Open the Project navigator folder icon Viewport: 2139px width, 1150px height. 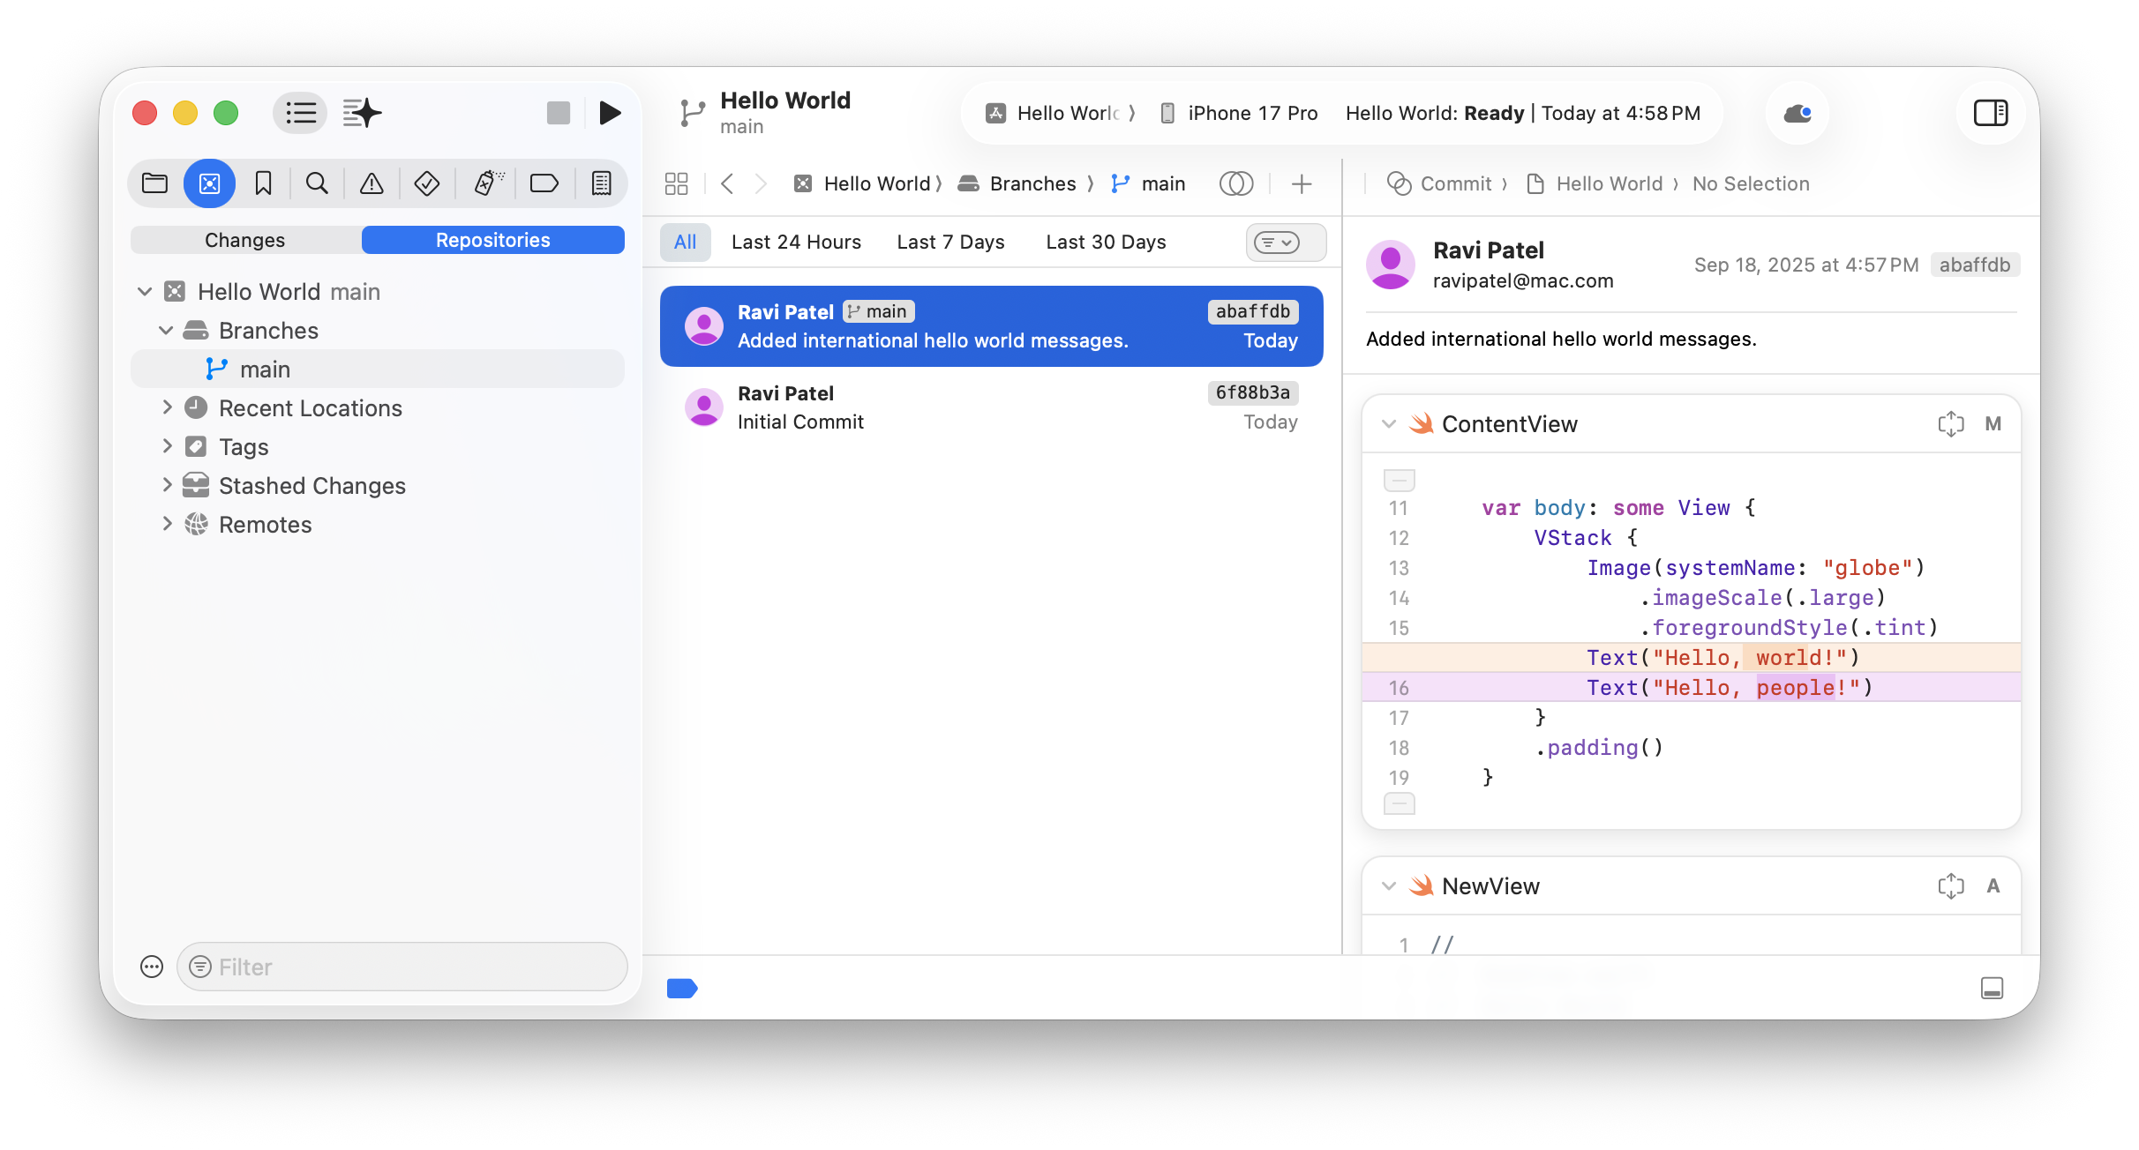click(x=154, y=183)
